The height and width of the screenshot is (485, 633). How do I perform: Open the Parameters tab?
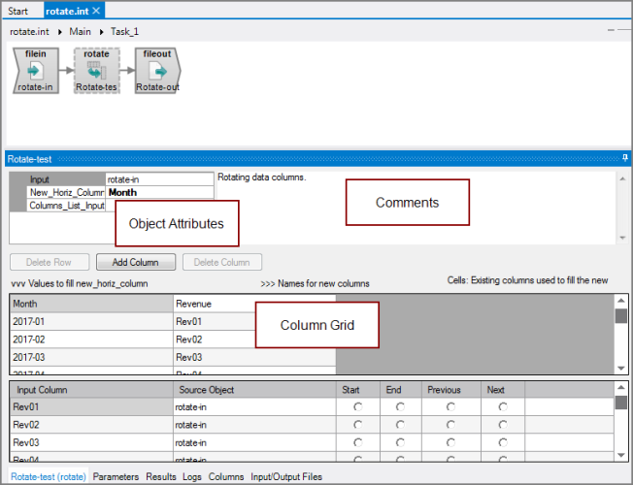click(x=116, y=476)
